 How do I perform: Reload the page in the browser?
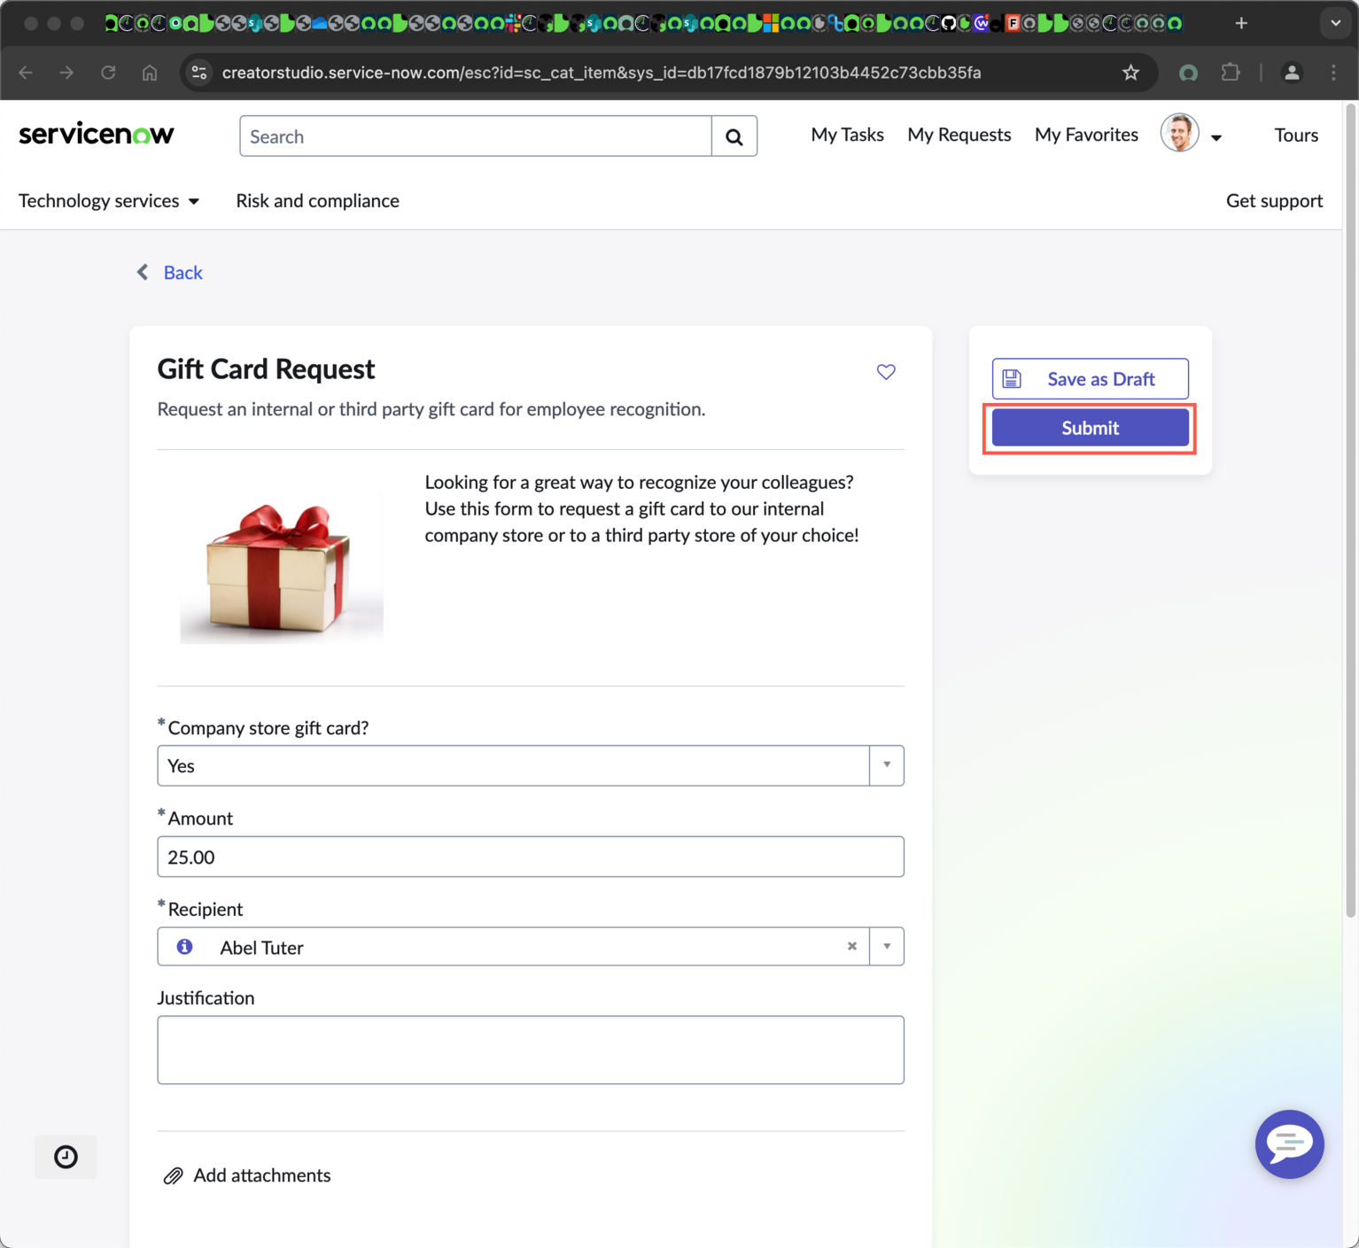coord(108,73)
